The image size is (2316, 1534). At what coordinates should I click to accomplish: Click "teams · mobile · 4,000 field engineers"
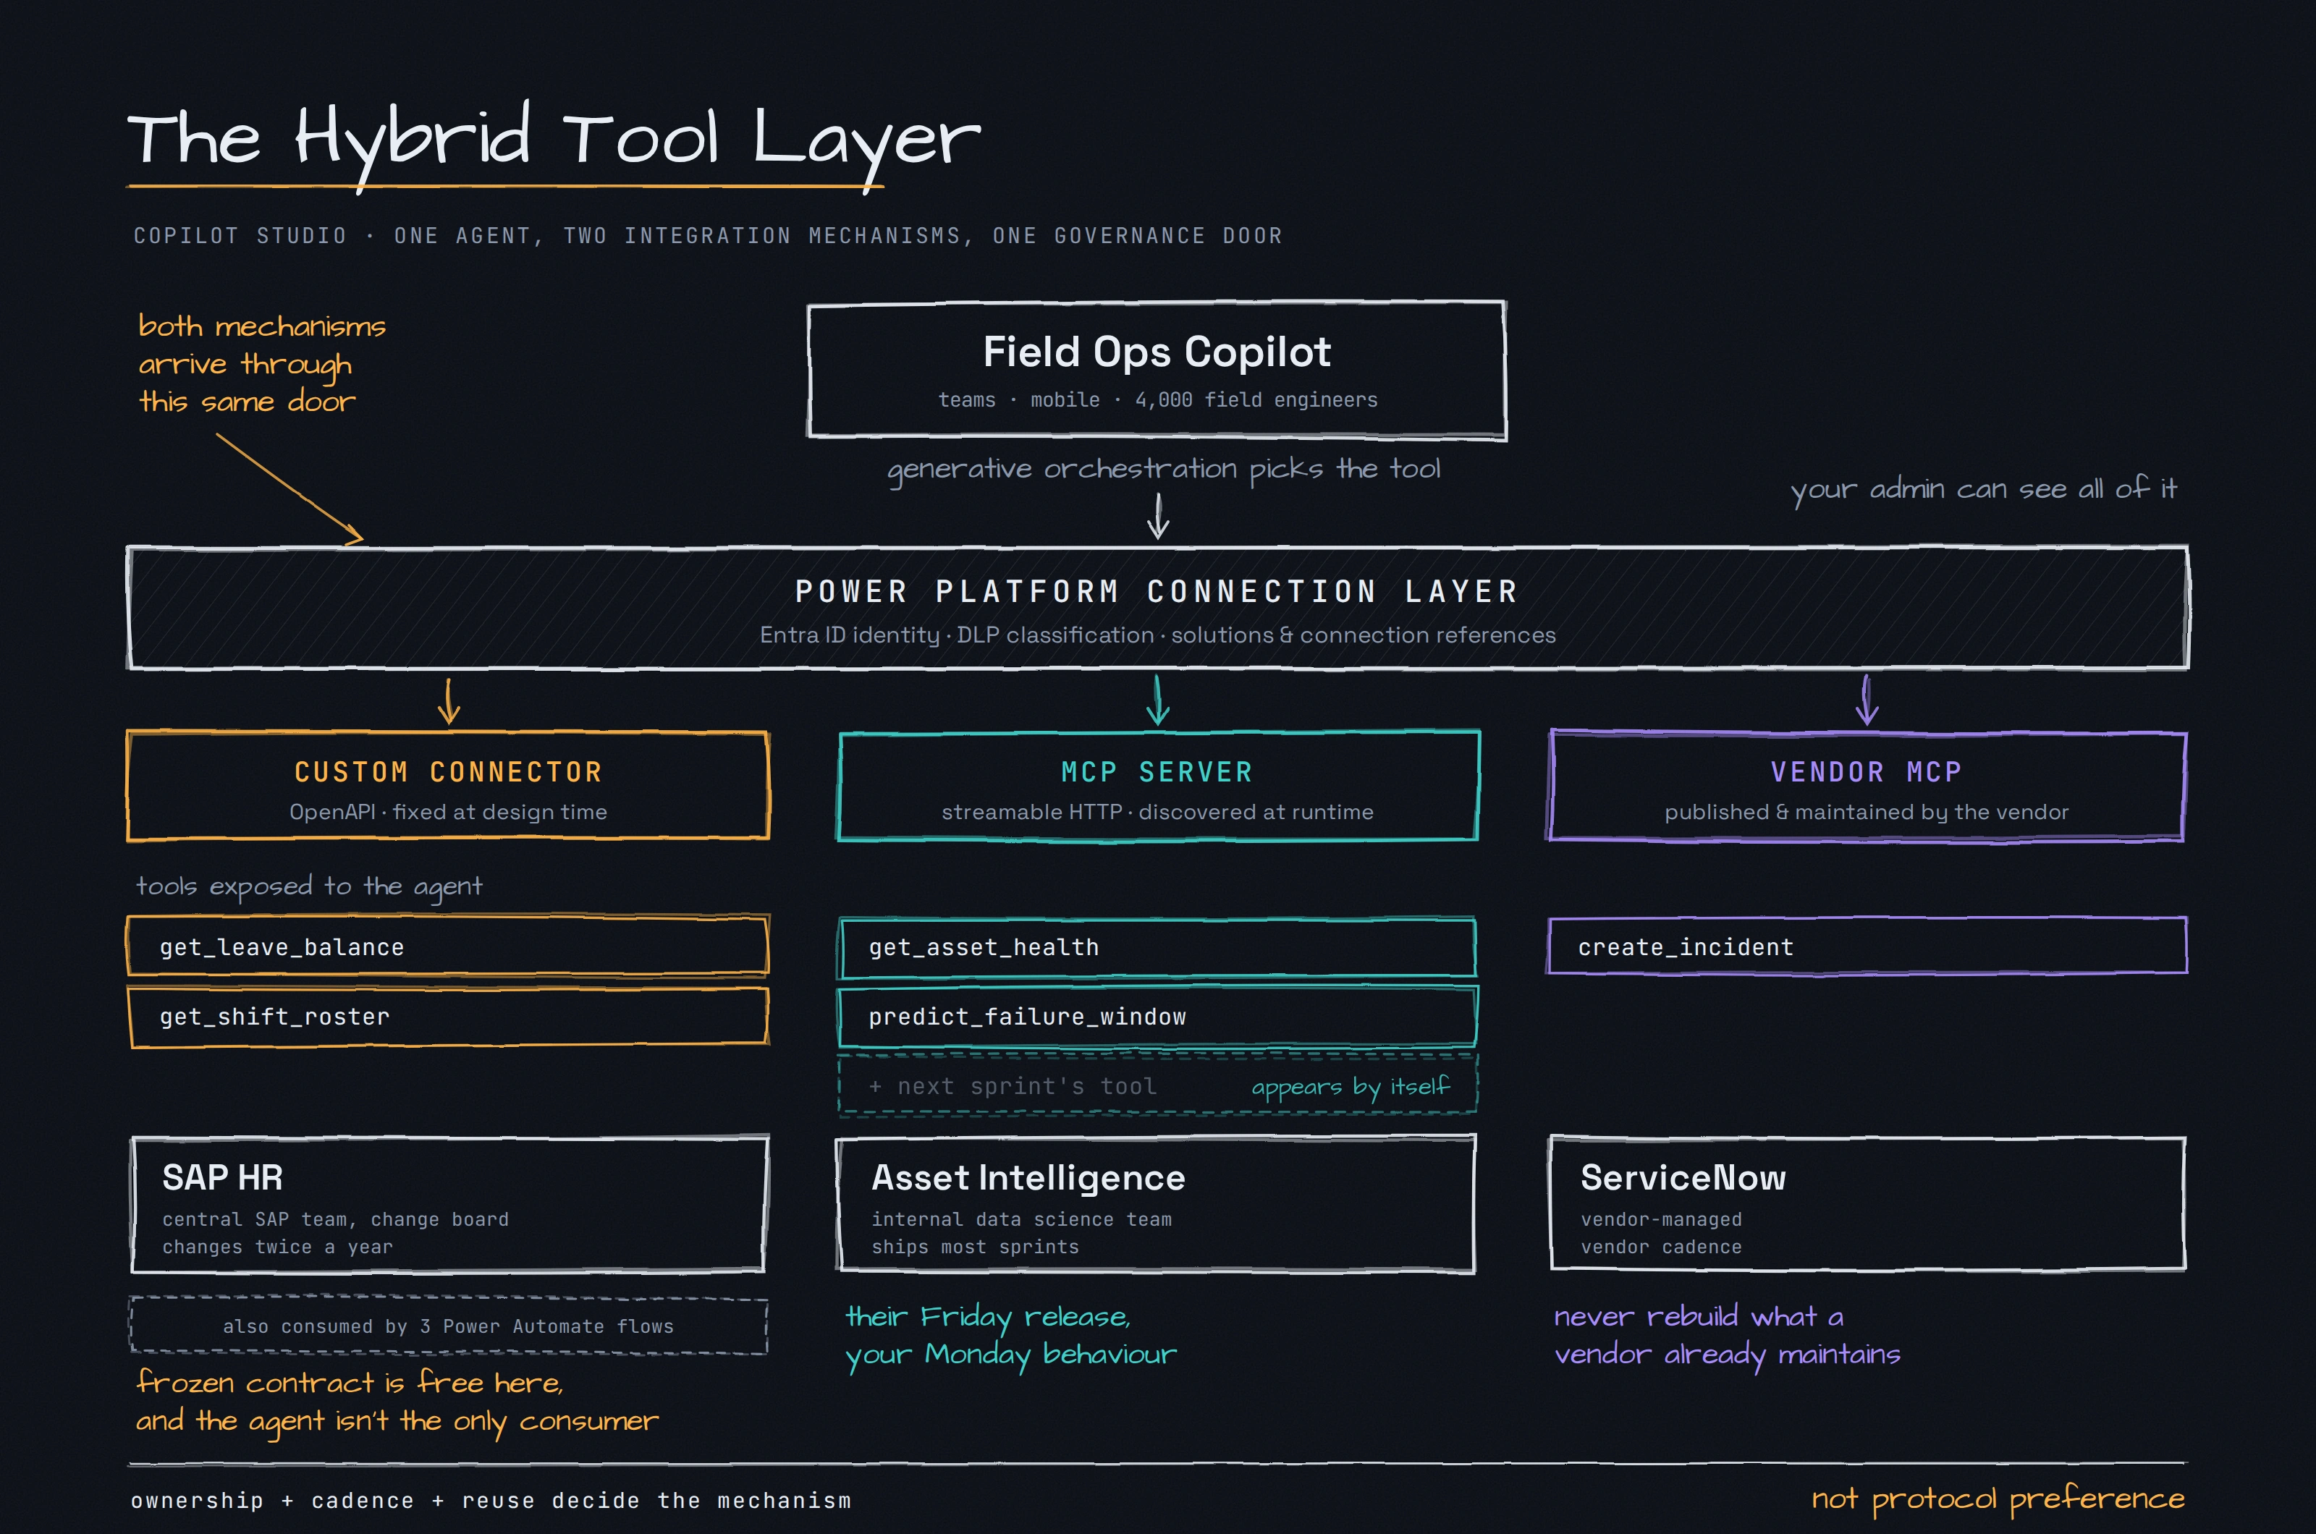point(1157,399)
